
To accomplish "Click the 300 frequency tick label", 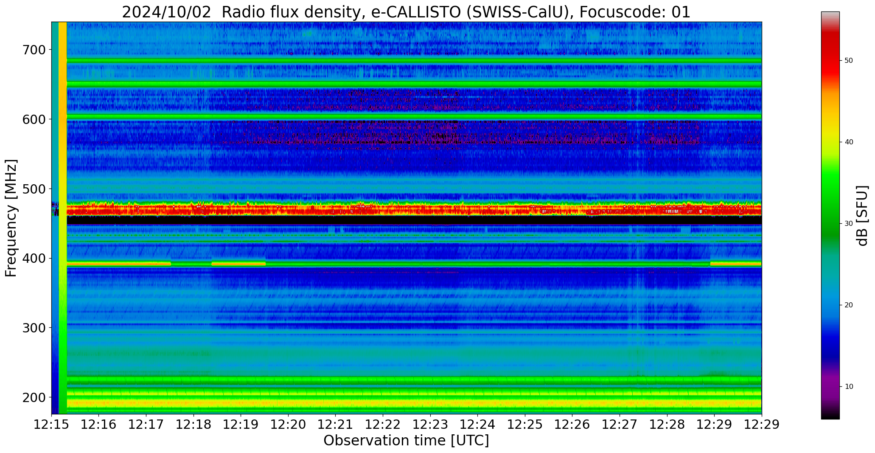I will click(33, 328).
